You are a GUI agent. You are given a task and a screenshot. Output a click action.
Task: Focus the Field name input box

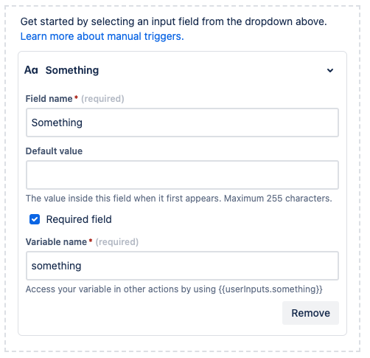(x=182, y=123)
